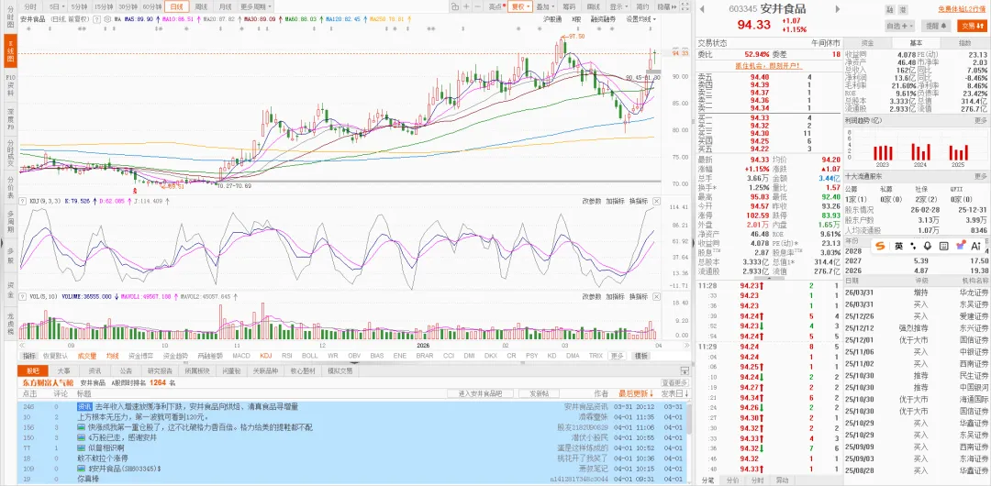The width and height of the screenshot is (991, 486).
Task: Open 公告 announcements tab
Action: (x=126, y=371)
